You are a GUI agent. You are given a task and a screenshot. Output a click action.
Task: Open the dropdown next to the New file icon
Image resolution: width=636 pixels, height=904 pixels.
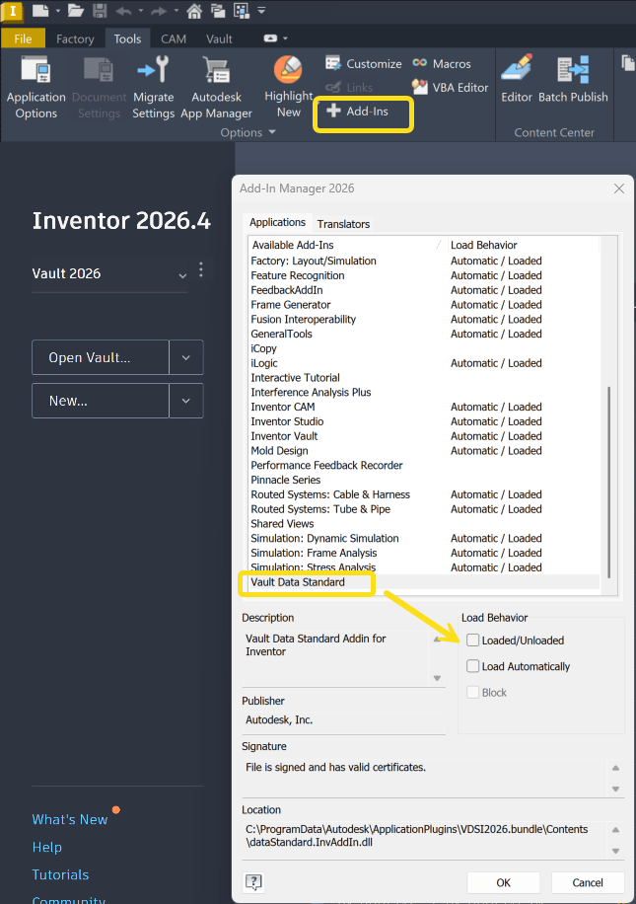[x=57, y=11]
